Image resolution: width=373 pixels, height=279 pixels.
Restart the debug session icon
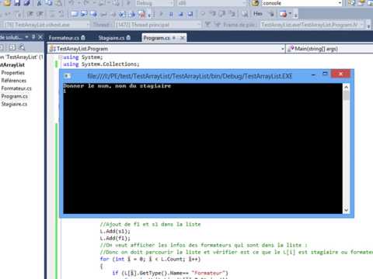(x=190, y=14)
